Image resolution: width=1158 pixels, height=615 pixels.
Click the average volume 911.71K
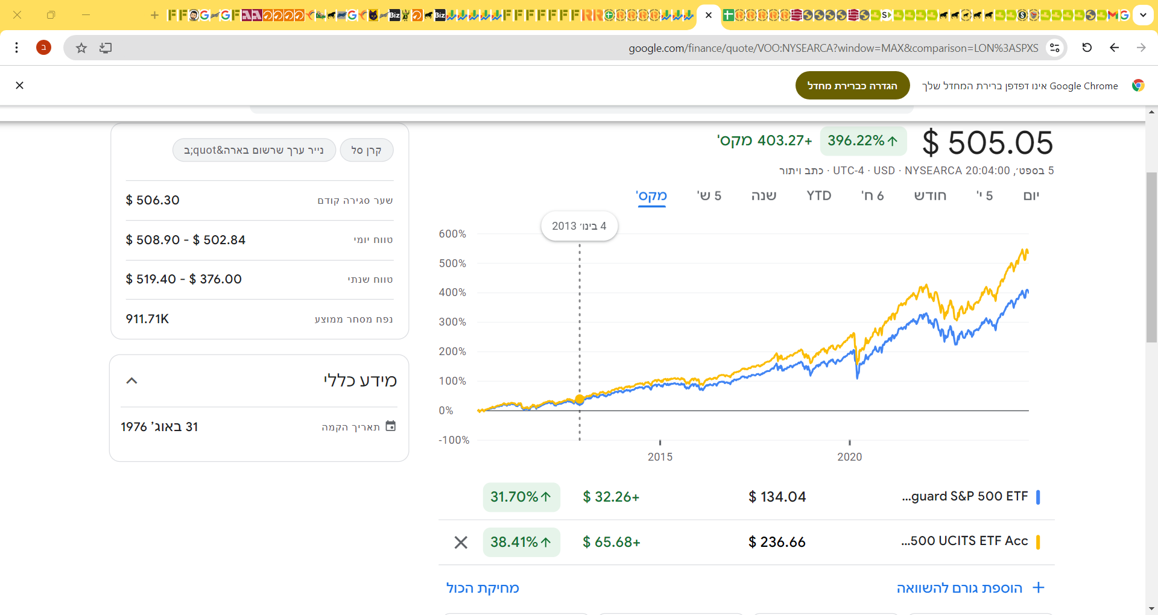pos(147,319)
